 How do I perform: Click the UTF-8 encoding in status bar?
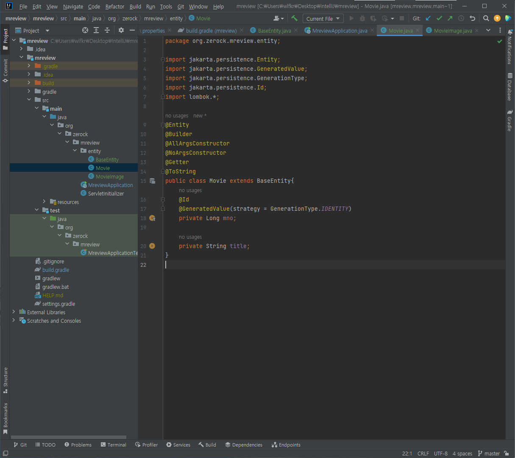pyautogui.click(x=441, y=453)
